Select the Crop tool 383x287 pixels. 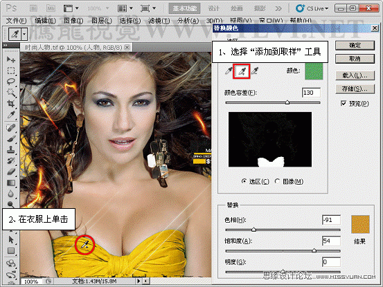click(11, 103)
